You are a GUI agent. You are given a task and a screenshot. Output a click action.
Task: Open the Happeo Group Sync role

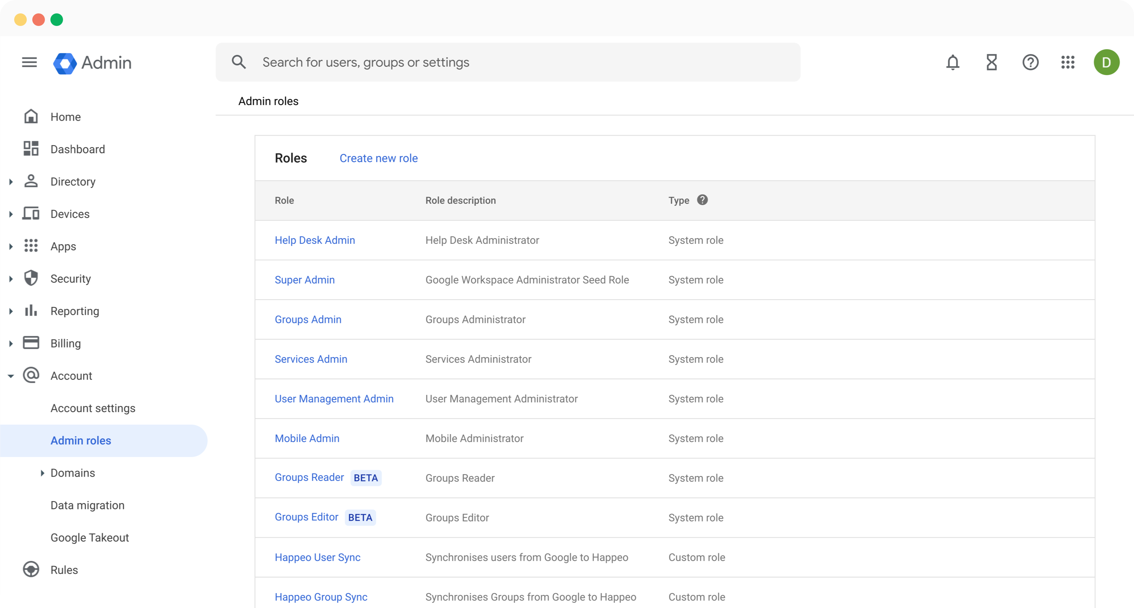coord(321,597)
